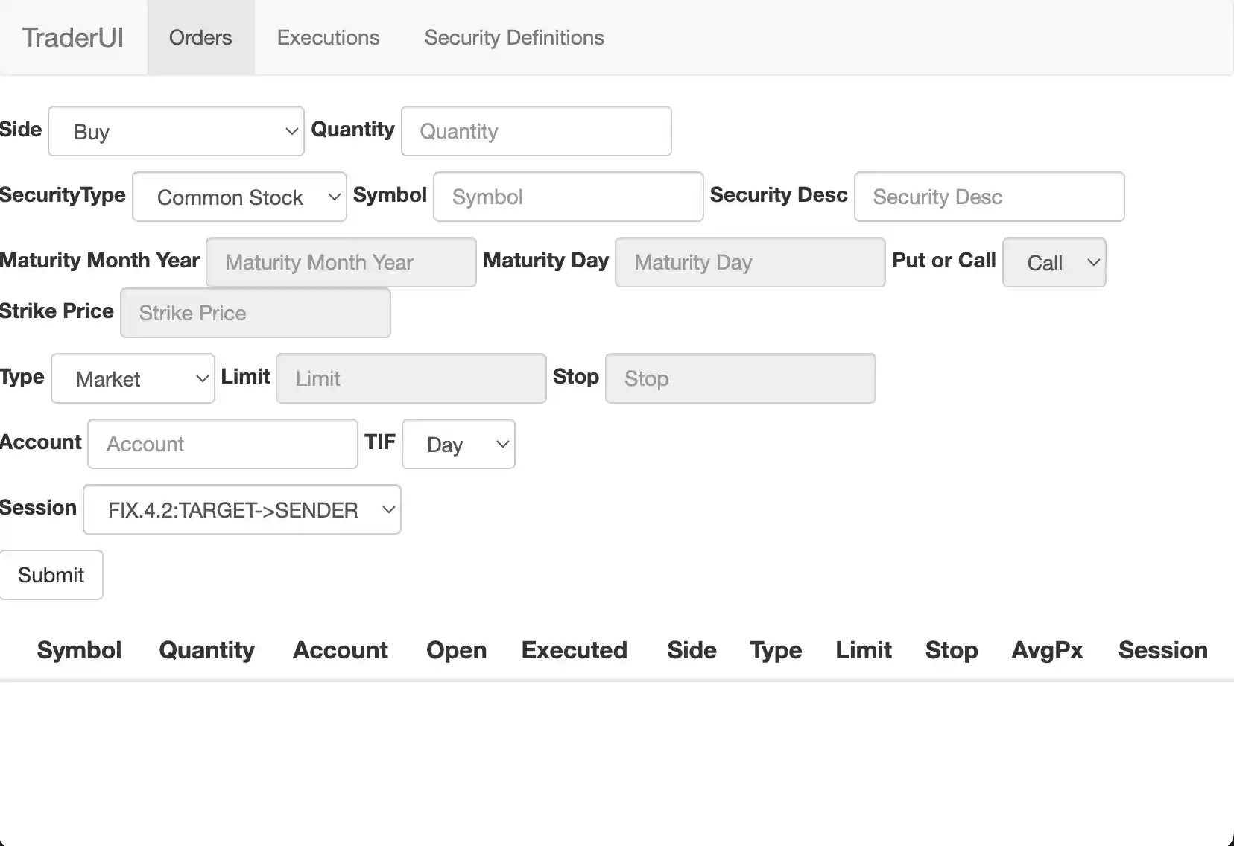Screen dimensions: 1234x846
Task: Open the order Type dropdown showing Market
Action: point(133,378)
